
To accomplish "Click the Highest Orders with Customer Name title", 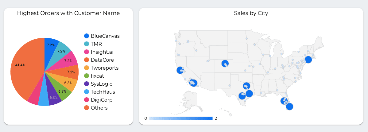I will [x=68, y=13].
